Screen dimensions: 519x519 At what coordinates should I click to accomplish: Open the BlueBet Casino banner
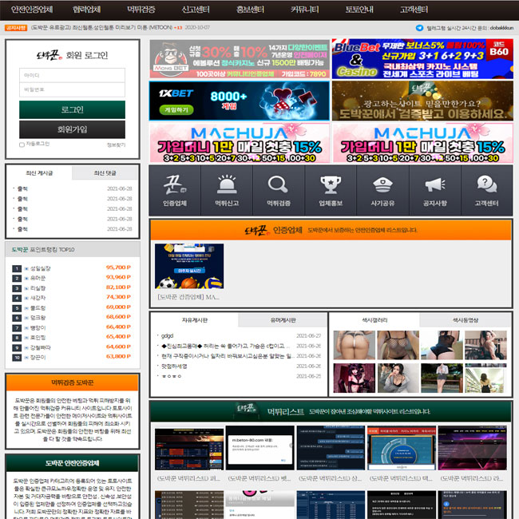point(422,59)
